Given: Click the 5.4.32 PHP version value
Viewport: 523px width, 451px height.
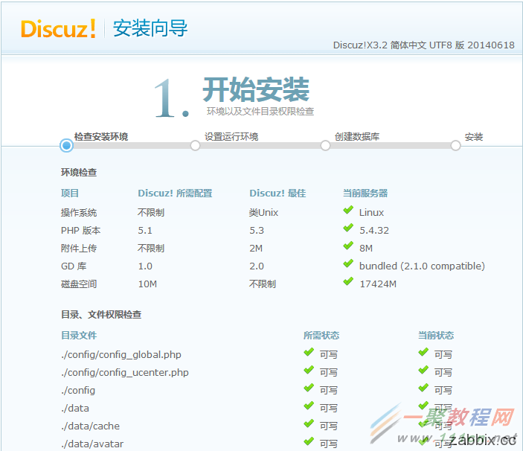Looking at the screenshot, I should tap(374, 231).
